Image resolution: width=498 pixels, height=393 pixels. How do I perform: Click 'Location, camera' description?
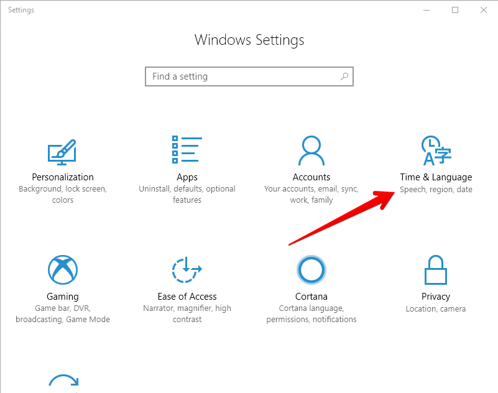[436, 309]
